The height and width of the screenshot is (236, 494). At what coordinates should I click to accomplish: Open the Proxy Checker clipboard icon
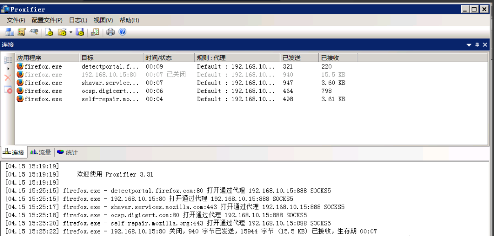click(95, 32)
